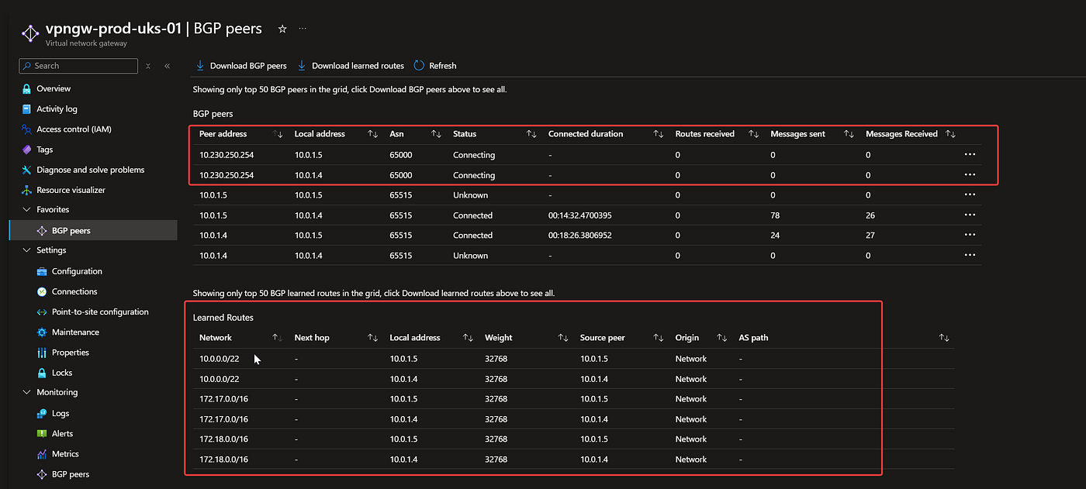This screenshot has width=1086, height=489.
Task: Open the Configuration settings page
Action: pos(77,271)
